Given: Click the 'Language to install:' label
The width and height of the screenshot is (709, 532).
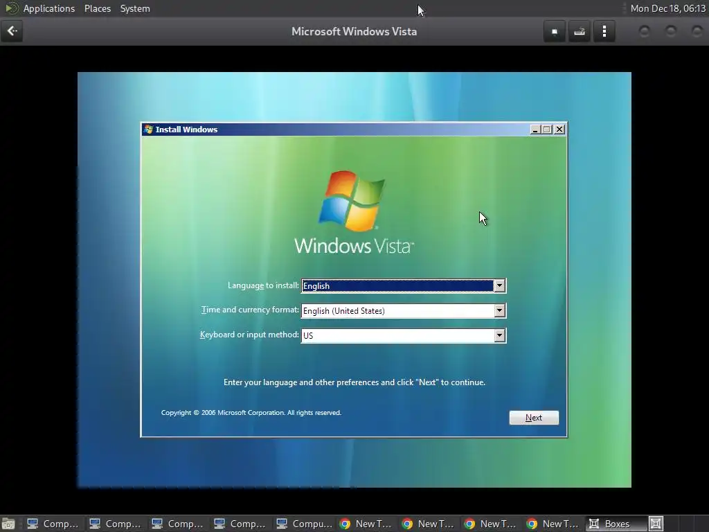Looking at the screenshot, I should (x=263, y=285).
